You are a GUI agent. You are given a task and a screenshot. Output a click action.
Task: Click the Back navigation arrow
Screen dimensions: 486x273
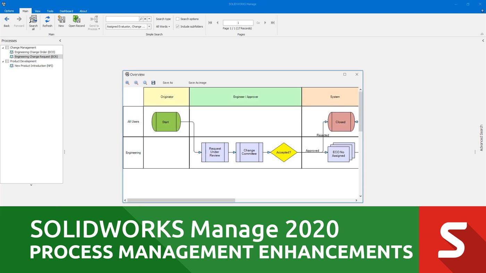pyautogui.click(x=6, y=21)
